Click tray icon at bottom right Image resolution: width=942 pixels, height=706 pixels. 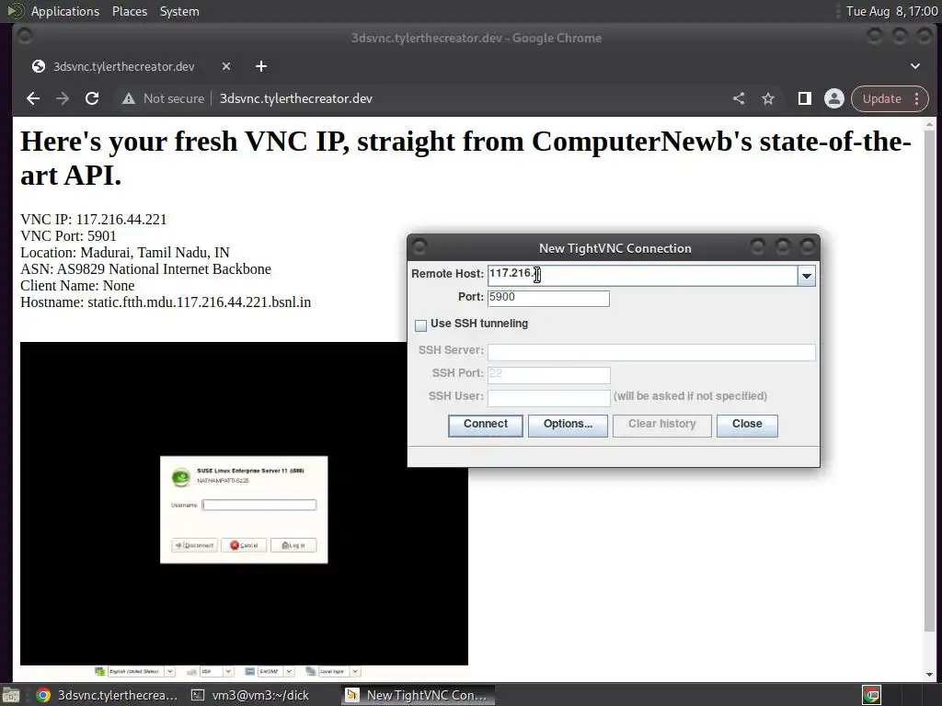872,695
